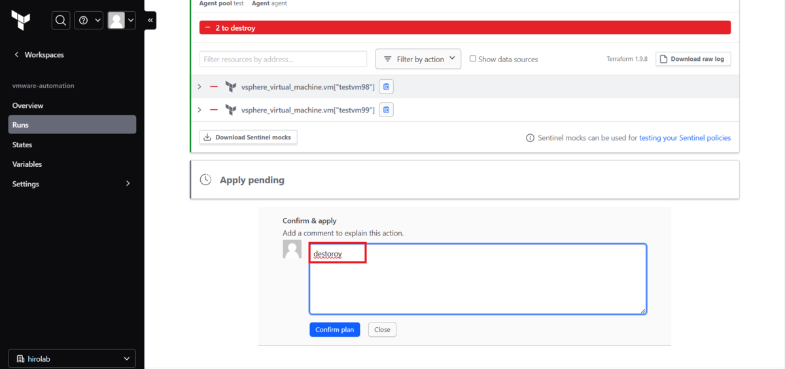785x369 pixels.
Task: Download the raw log
Action: [x=693, y=59]
